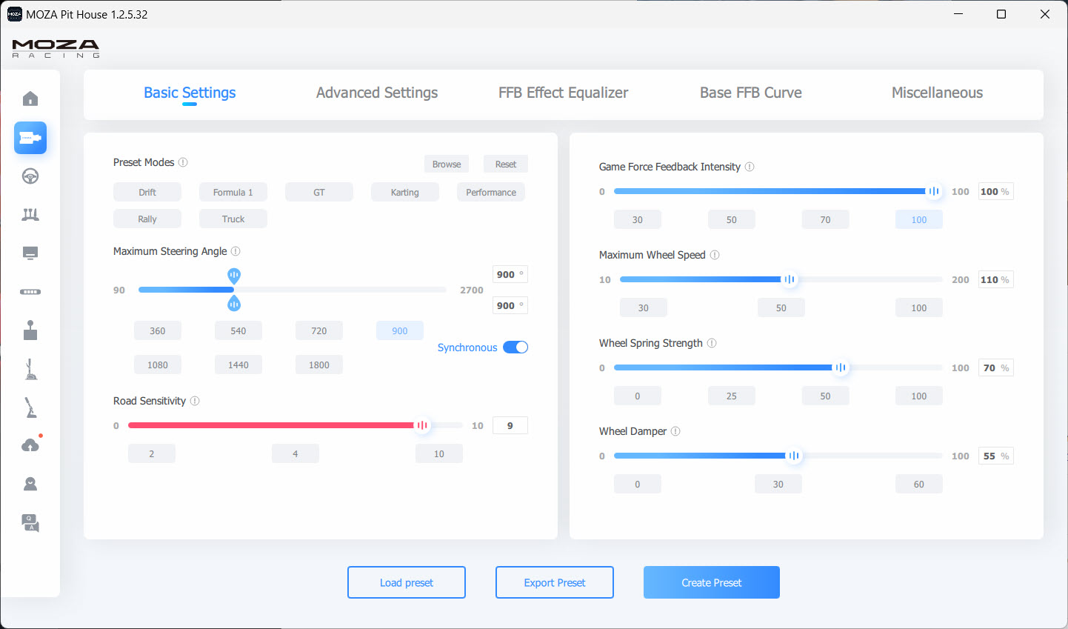1068x629 pixels.
Task: Click the Maximum Wheel Speed value field
Action: 991,280
